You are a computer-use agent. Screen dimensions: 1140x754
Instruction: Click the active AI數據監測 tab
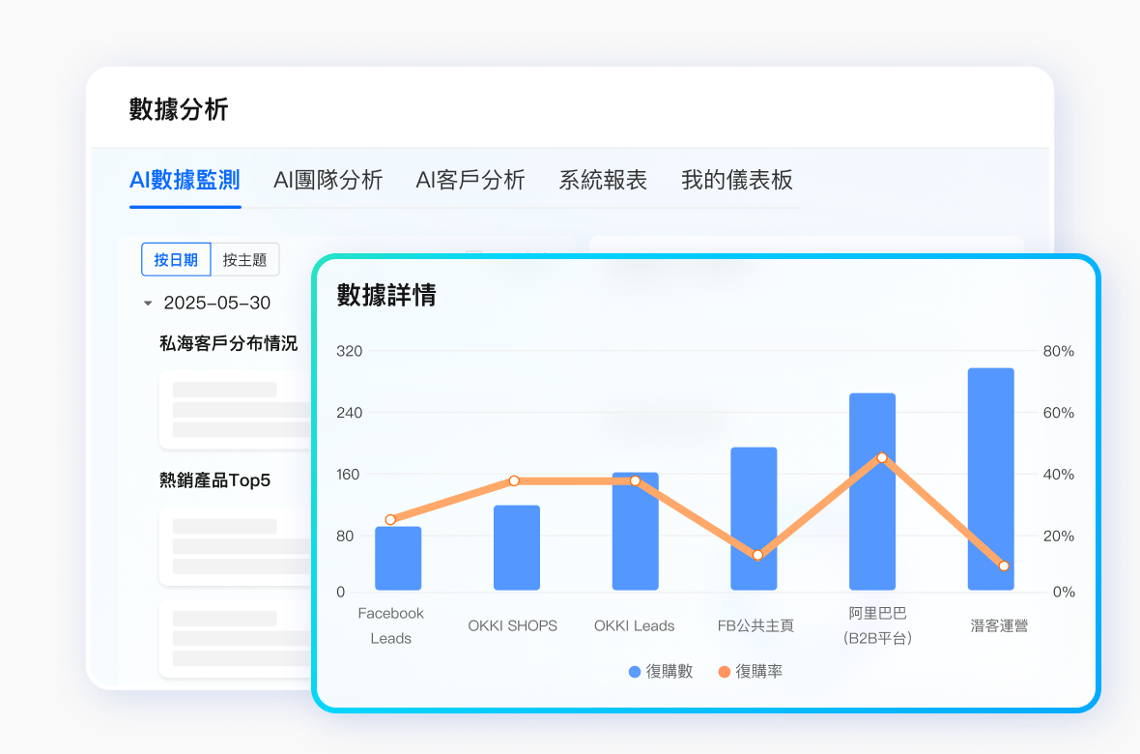[x=185, y=180]
